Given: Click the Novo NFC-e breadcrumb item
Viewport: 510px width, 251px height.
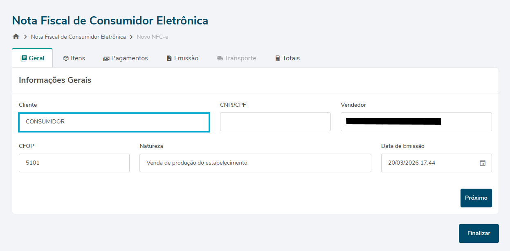Looking at the screenshot, I should pos(153,37).
